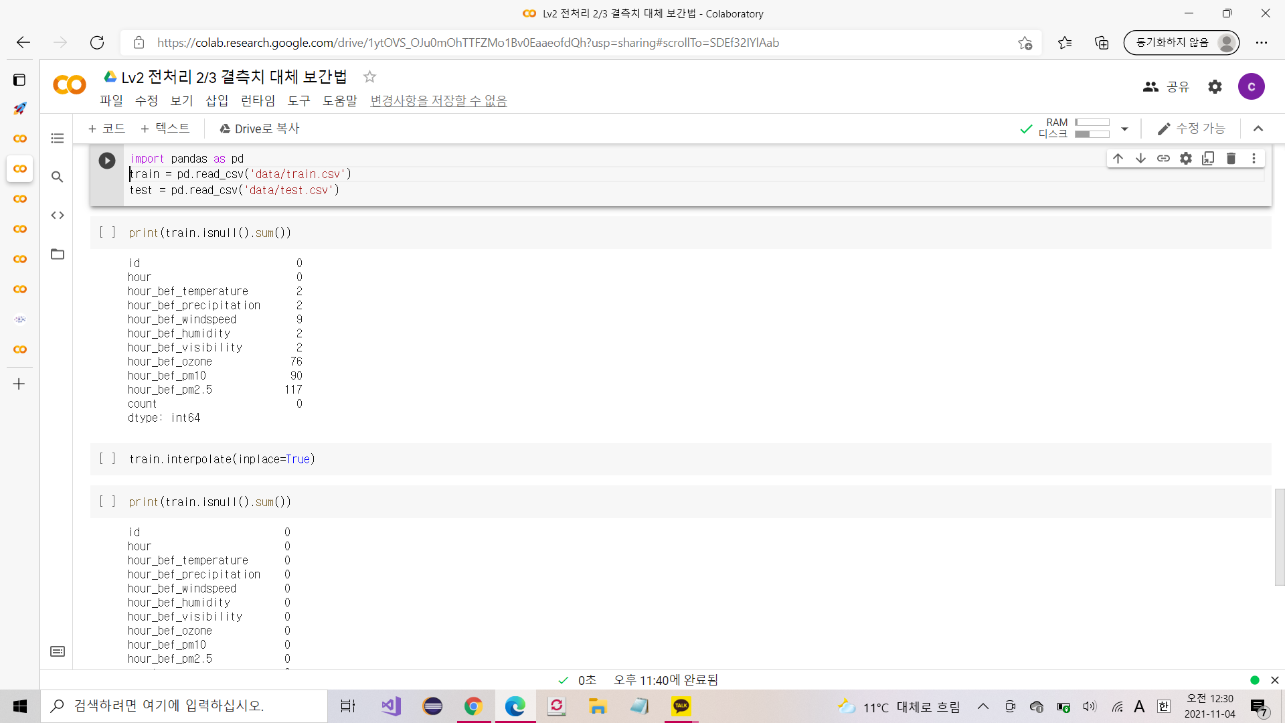Add a new code cell with + 코드

tap(107, 129)
